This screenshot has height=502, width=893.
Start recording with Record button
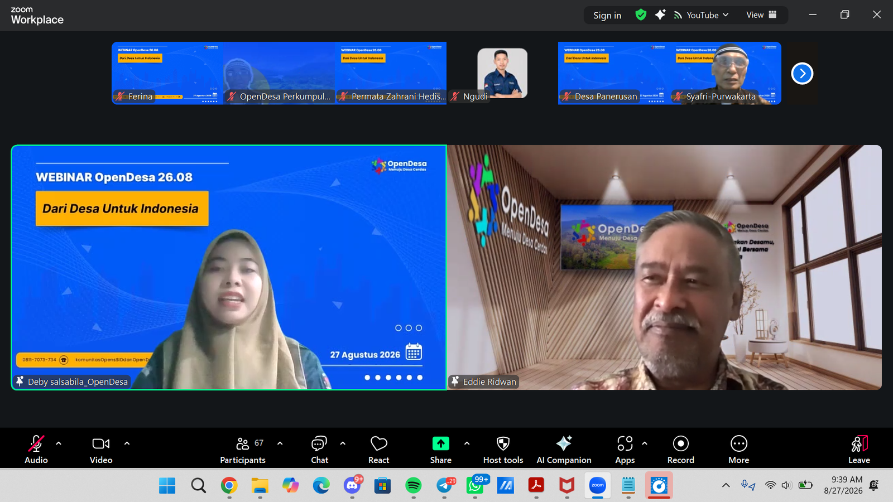pyautogui.click(x=681, y=449)
